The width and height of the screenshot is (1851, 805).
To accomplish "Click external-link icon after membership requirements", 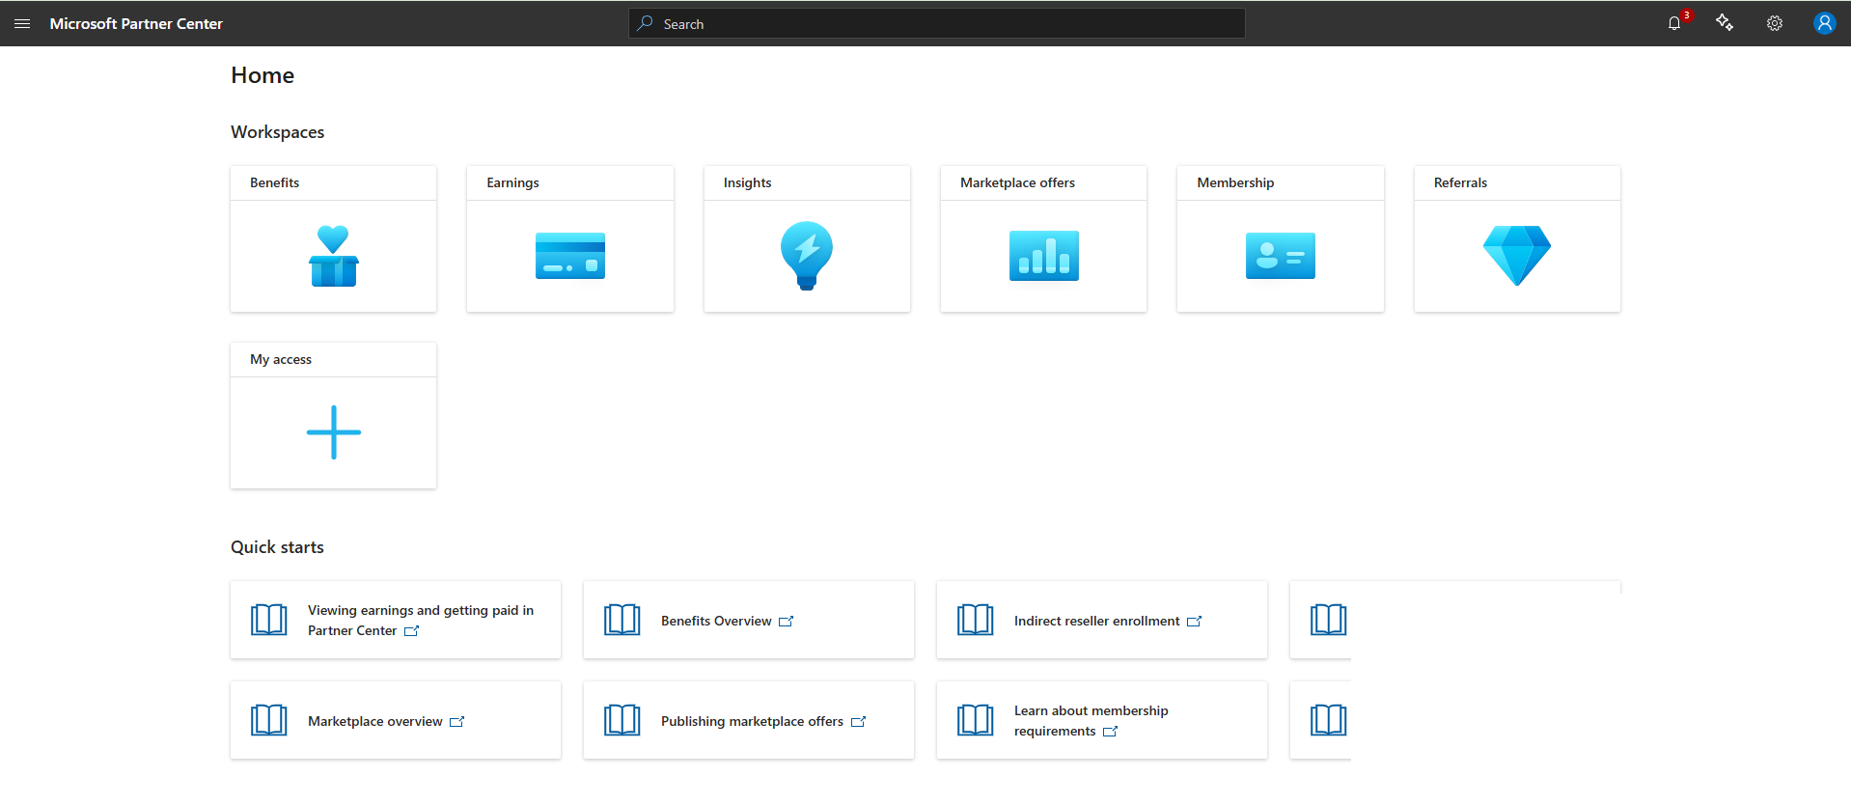I will point(1111,732).
